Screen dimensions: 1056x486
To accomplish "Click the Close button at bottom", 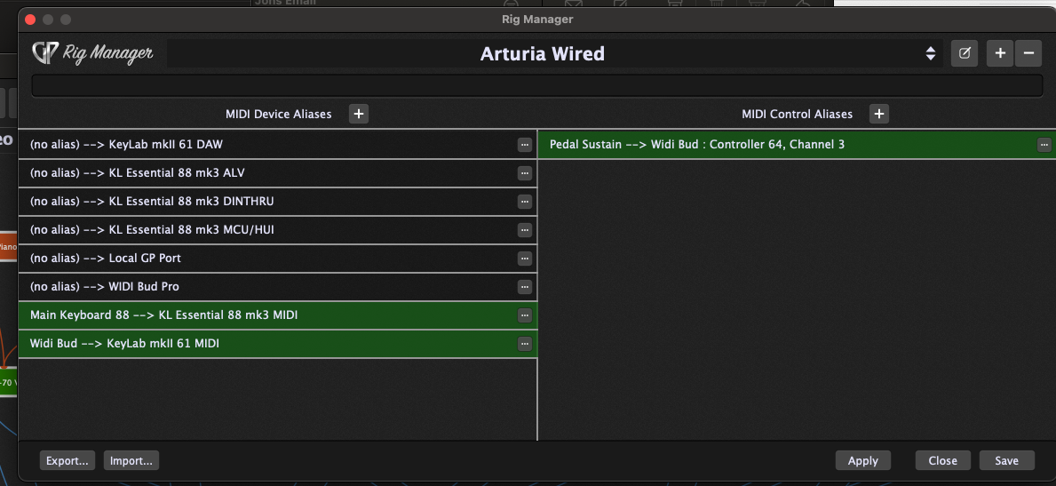I will [943, 461].
